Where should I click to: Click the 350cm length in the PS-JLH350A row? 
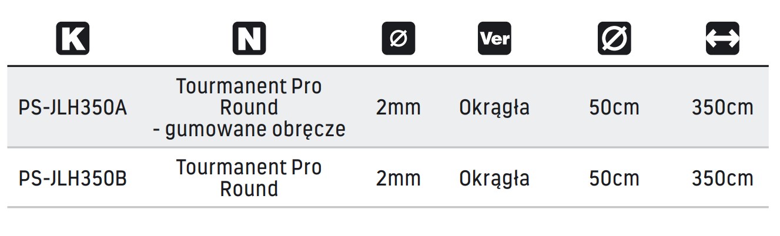point(722,108)
